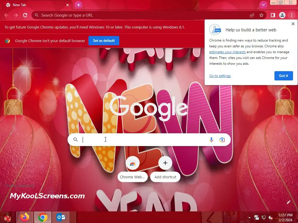Click the Chrome taskbar icon
This screenshot has height=223, width=298.
[x=43, y=217]
